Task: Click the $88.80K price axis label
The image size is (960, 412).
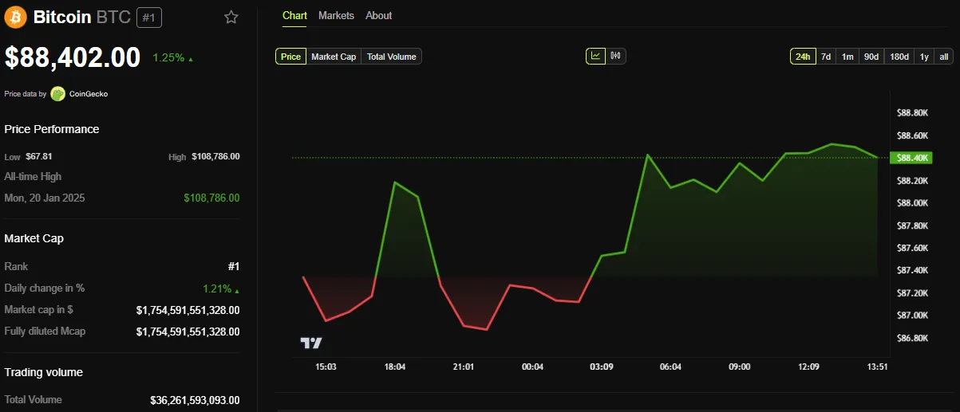Action: click(x=912, y=113)
